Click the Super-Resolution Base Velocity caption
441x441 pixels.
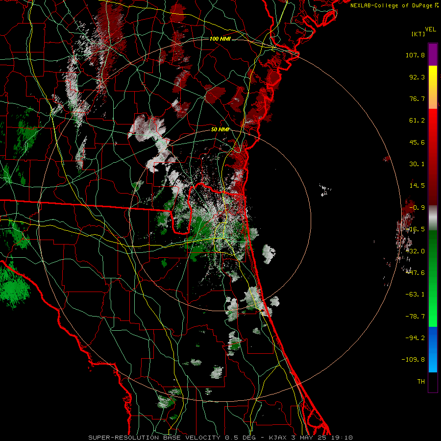(x=220, y=438)
